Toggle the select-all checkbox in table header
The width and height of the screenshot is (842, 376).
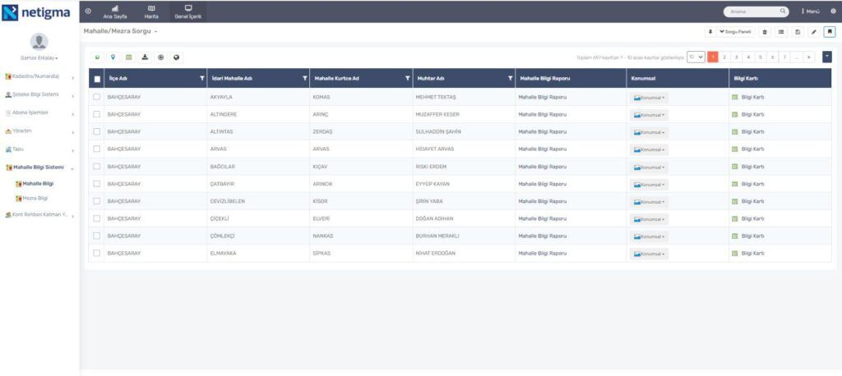click(x=97, y=79)
